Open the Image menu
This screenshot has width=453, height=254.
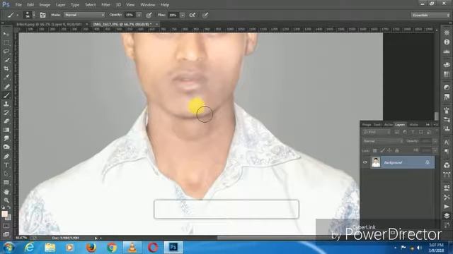coord(45,5)
